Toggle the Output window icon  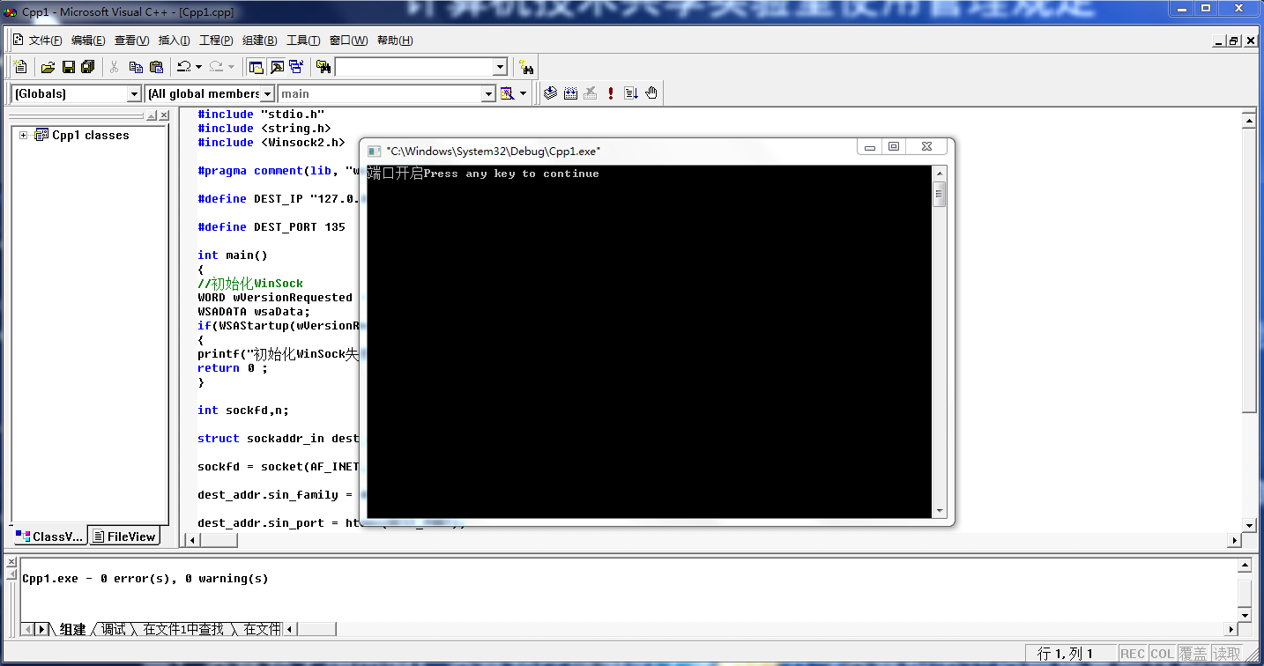276,67
